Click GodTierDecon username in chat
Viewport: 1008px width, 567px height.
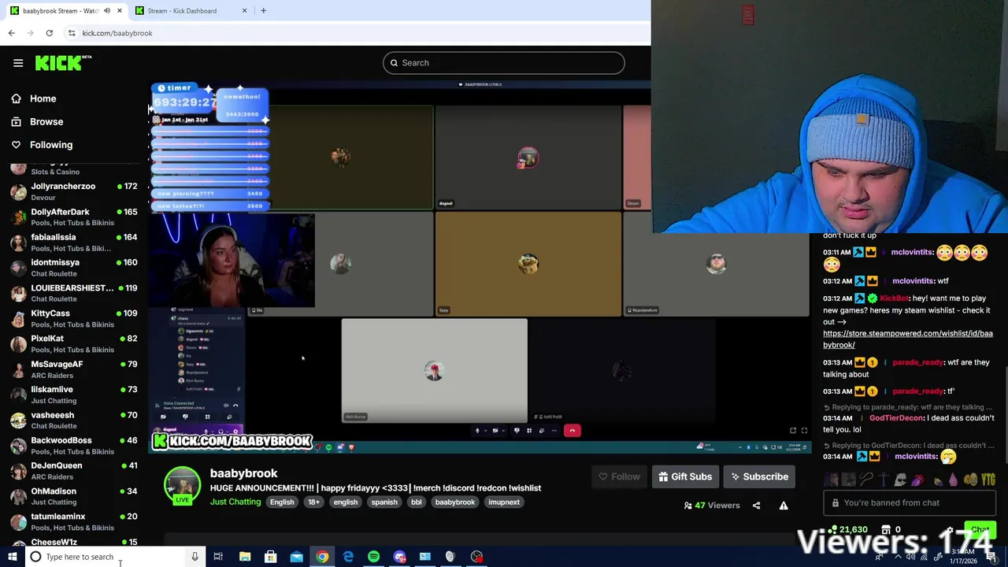pyautogui.click(x=896, y=418)
